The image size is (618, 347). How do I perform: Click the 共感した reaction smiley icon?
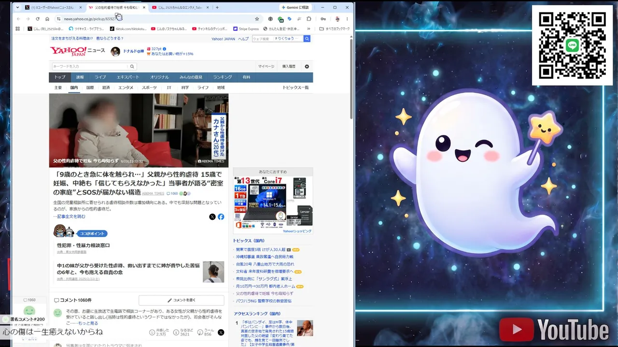152,333
